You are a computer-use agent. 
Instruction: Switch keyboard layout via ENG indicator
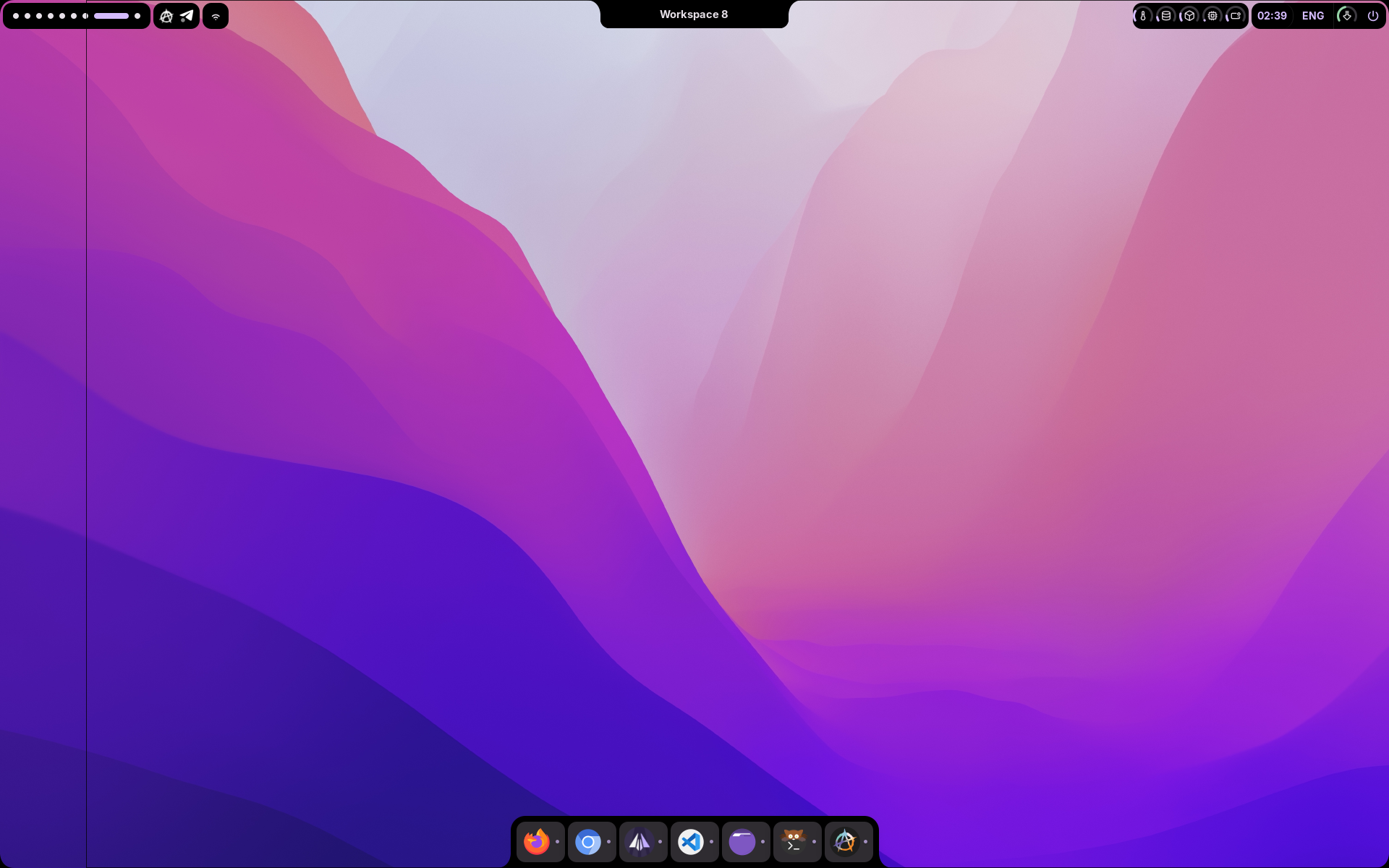click(x=1312, y=16)
